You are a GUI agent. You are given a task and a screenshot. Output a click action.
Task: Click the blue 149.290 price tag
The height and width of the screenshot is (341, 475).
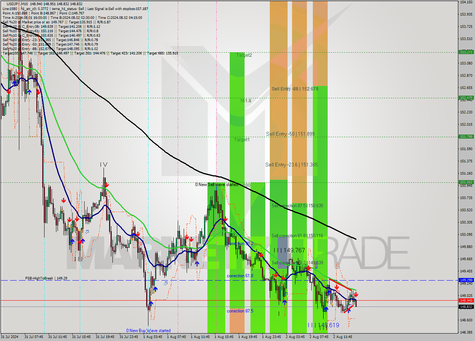coord(466,280)
